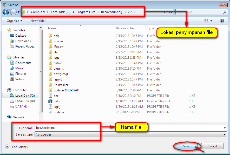230x155 pixels.
Task: Expand the Save as type combo box
Action: (225, 134)
